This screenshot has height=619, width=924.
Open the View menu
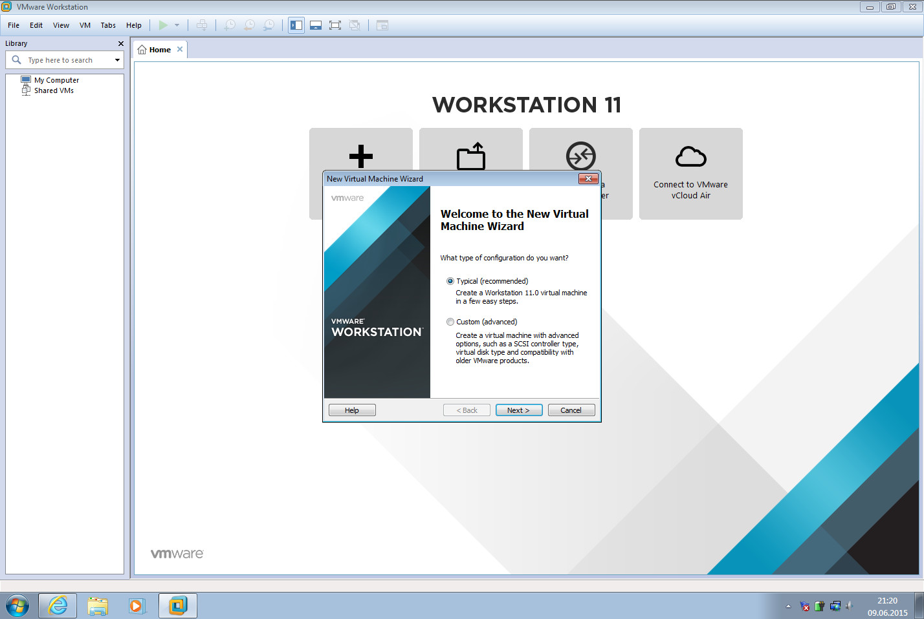tap(61, 25)
